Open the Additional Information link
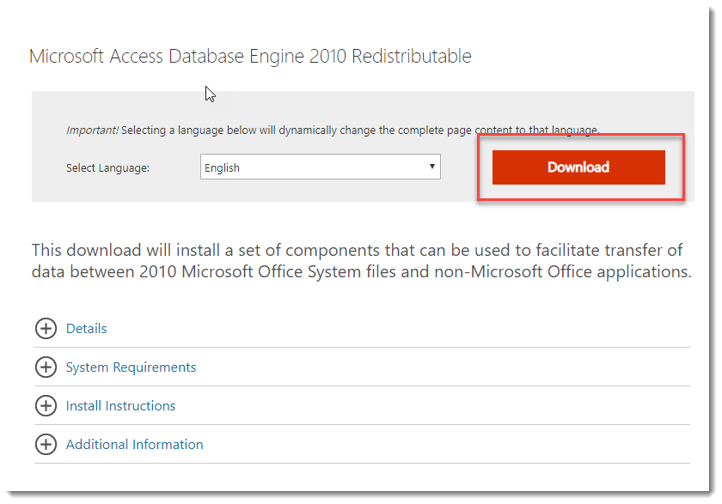 [x=134, y=444]
